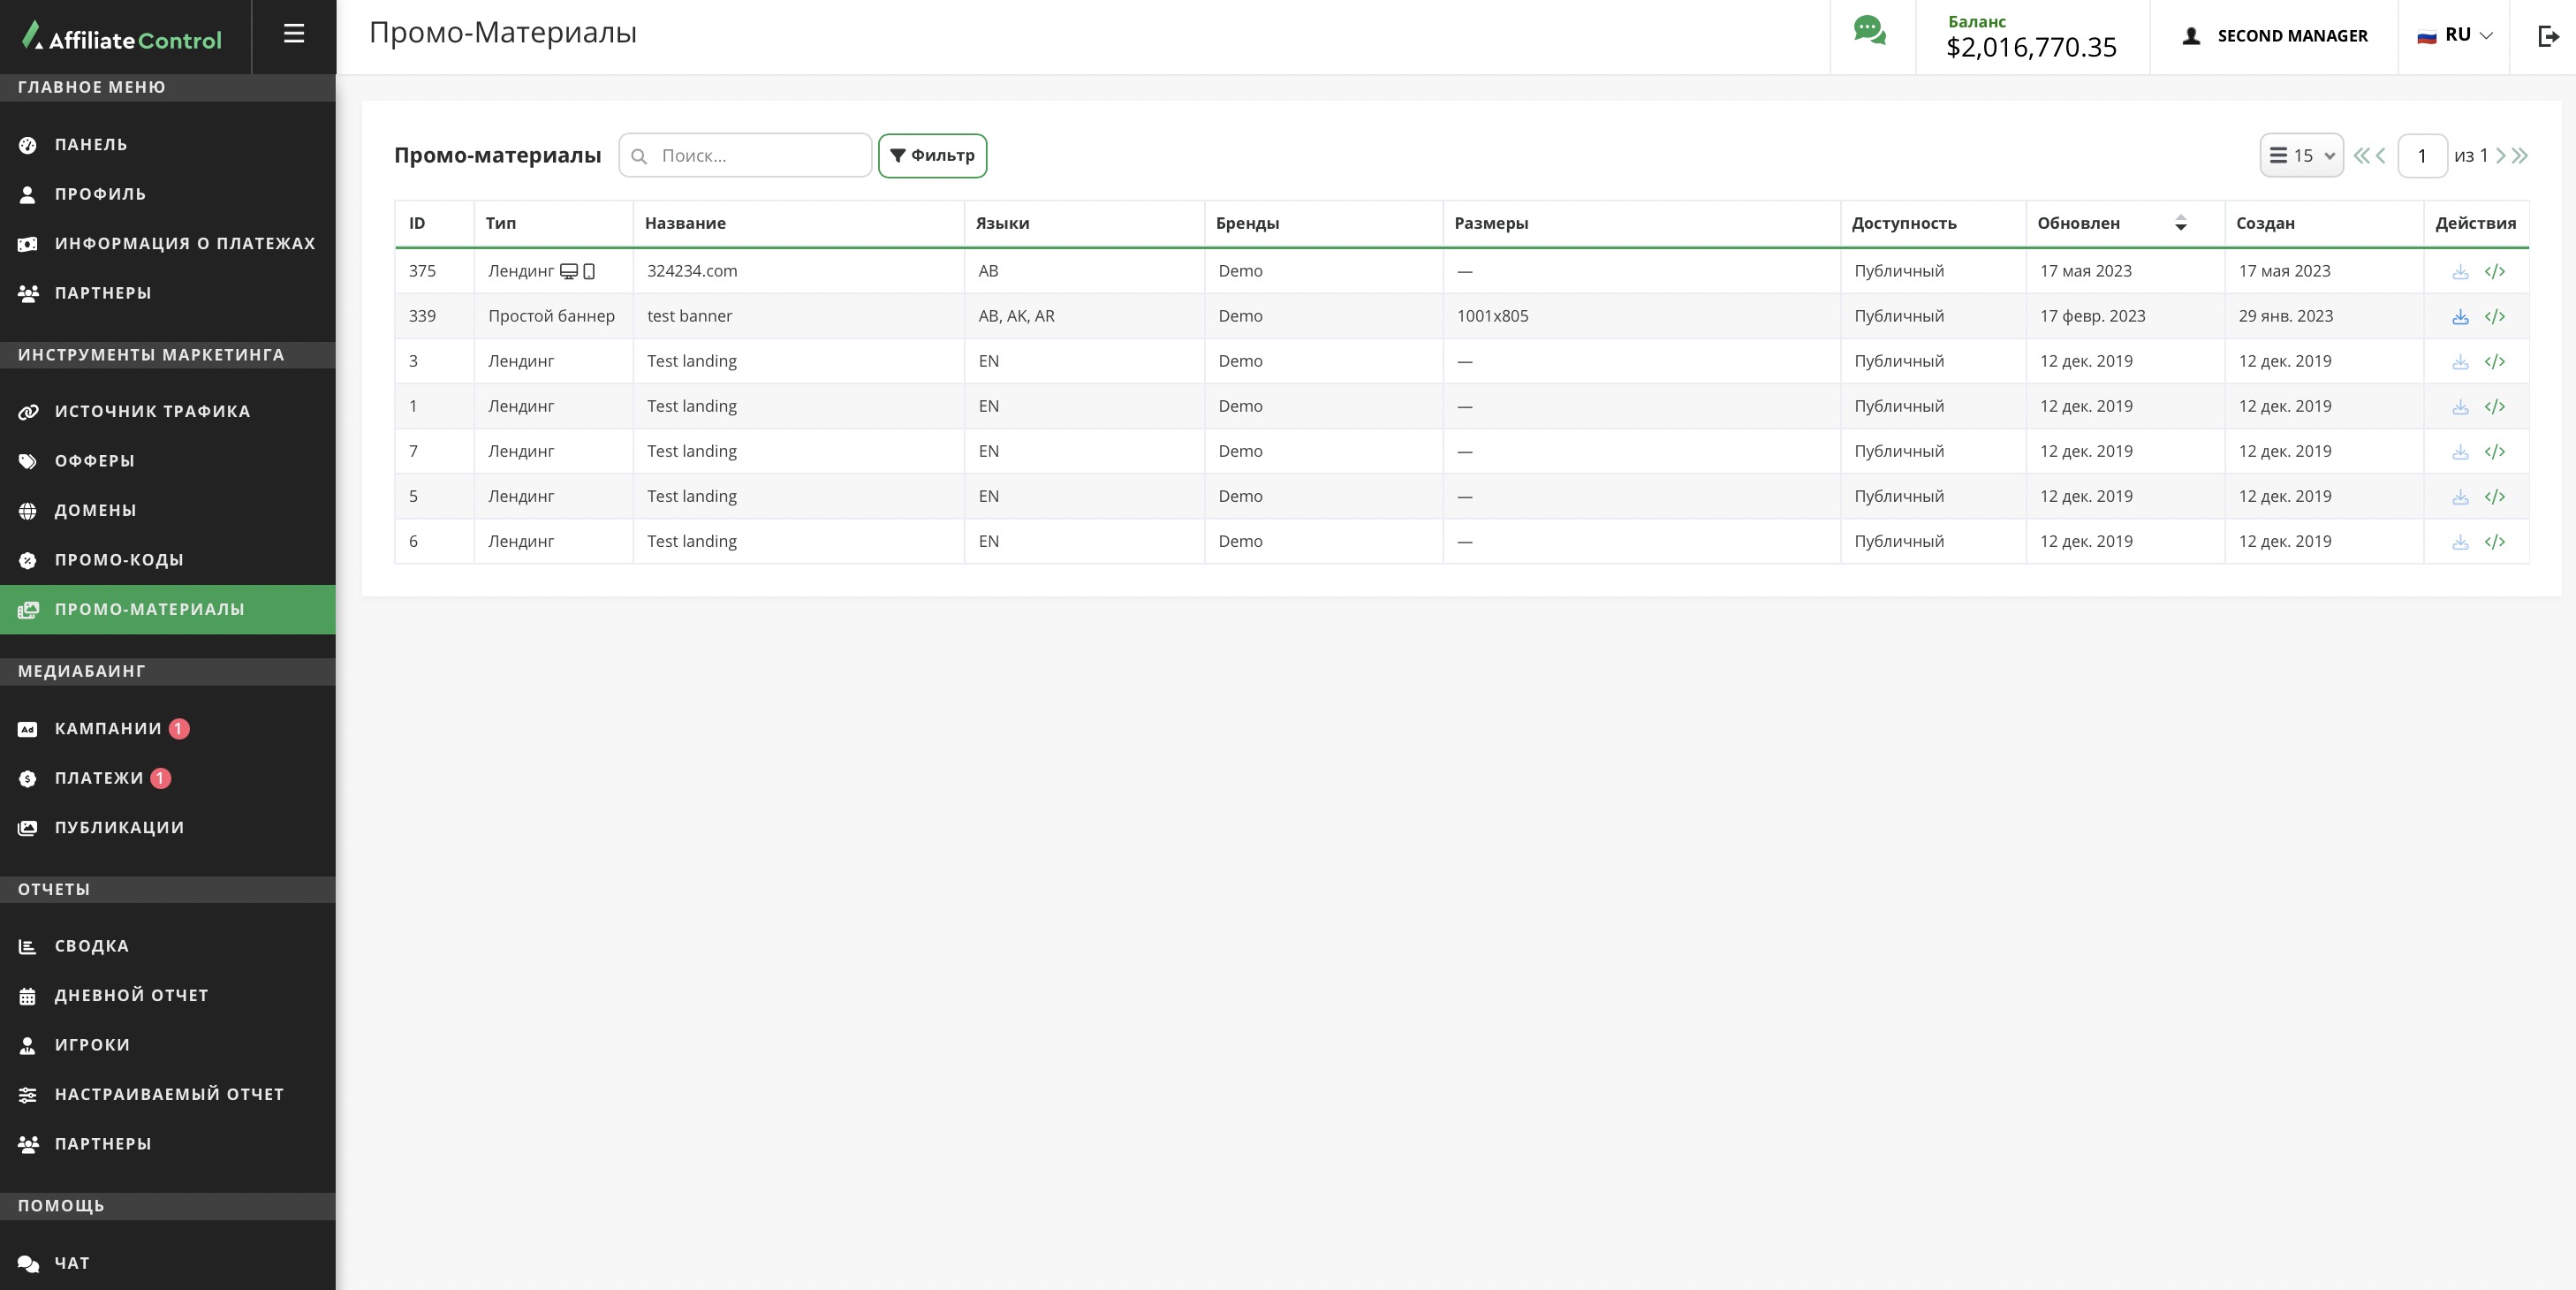2576x1290 pixels.
Task: Click the page number input box
Action: tap(2421, 156)
